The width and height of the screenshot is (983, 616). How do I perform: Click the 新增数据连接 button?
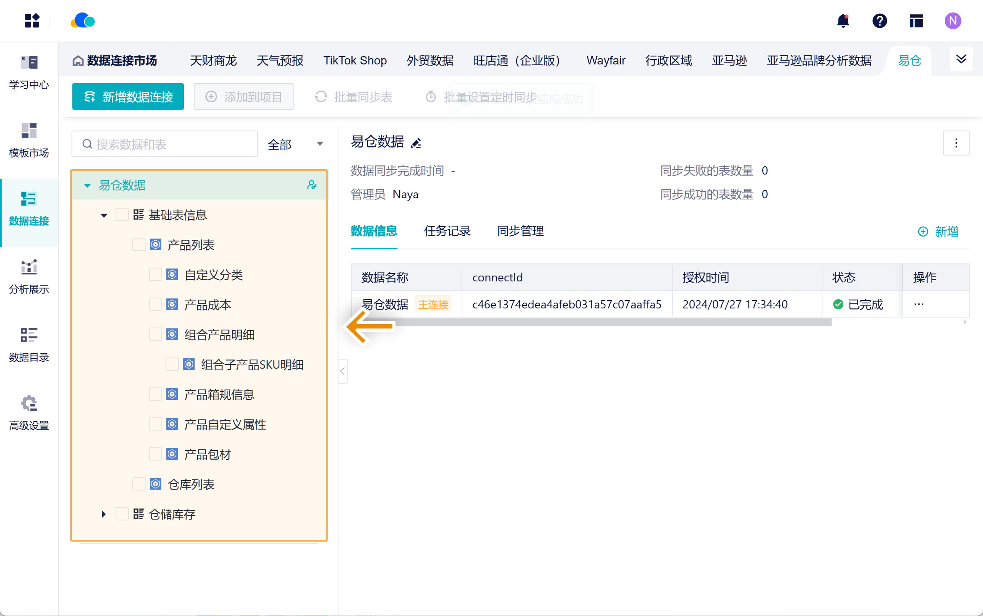coord(128,97)
